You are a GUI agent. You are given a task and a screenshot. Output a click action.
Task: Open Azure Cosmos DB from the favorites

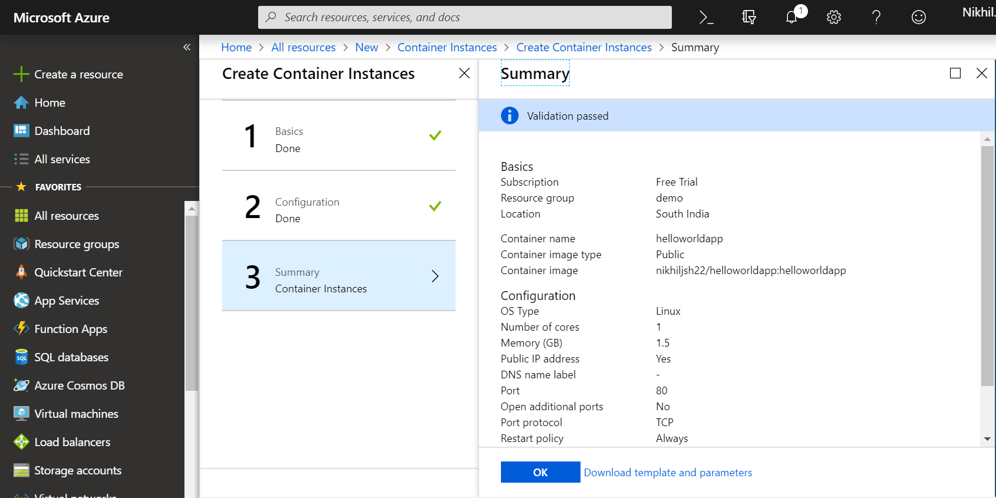80,385
